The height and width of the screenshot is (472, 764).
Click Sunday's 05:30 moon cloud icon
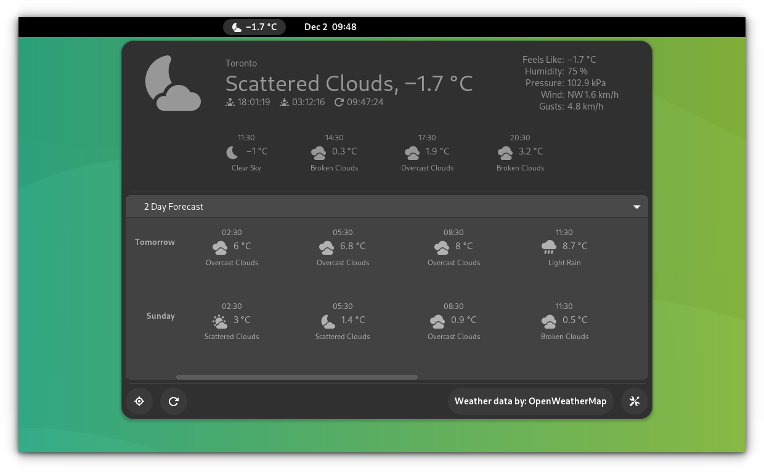[328, 321]
